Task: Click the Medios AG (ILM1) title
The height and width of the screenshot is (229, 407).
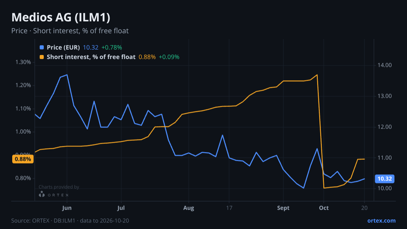Action: click(x=61, y=17)
